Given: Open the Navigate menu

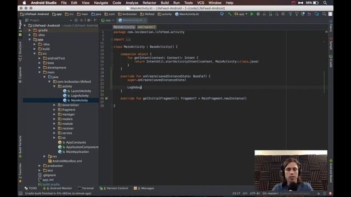Looking at the screenshot, I should [x=101, y=3].
